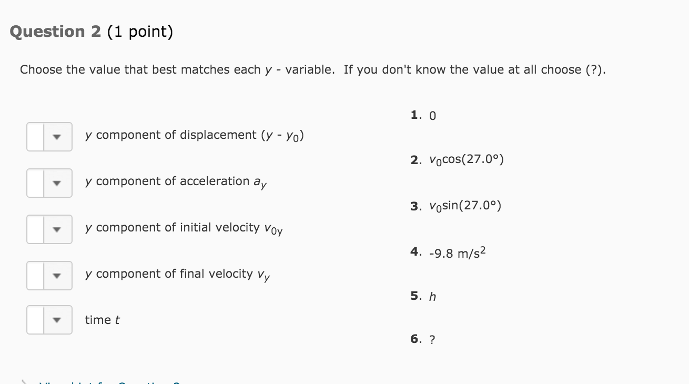This screenshot has height=384, width=689.
Task: Click answer option 4 -9.8 m/s²
Action: 449,253
